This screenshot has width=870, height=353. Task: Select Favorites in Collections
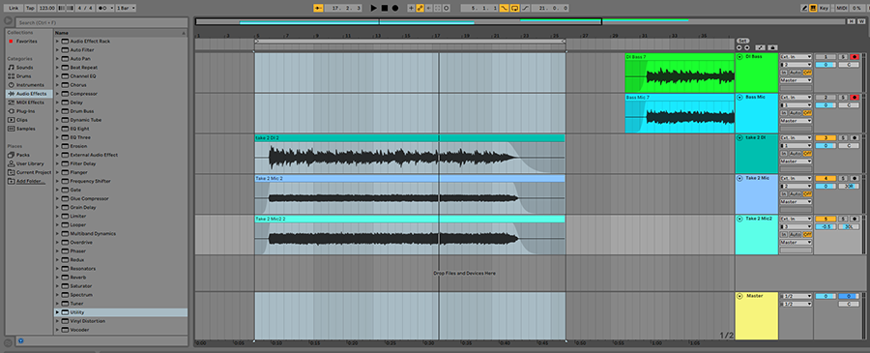point(27,41)
